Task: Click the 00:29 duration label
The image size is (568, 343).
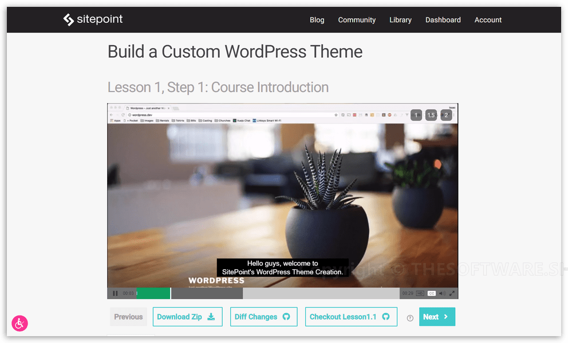Action: 408,293
